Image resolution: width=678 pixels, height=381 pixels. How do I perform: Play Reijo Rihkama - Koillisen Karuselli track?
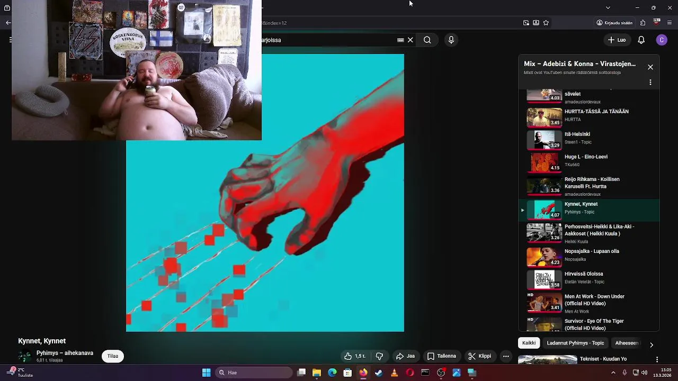[x=589, y=186]
